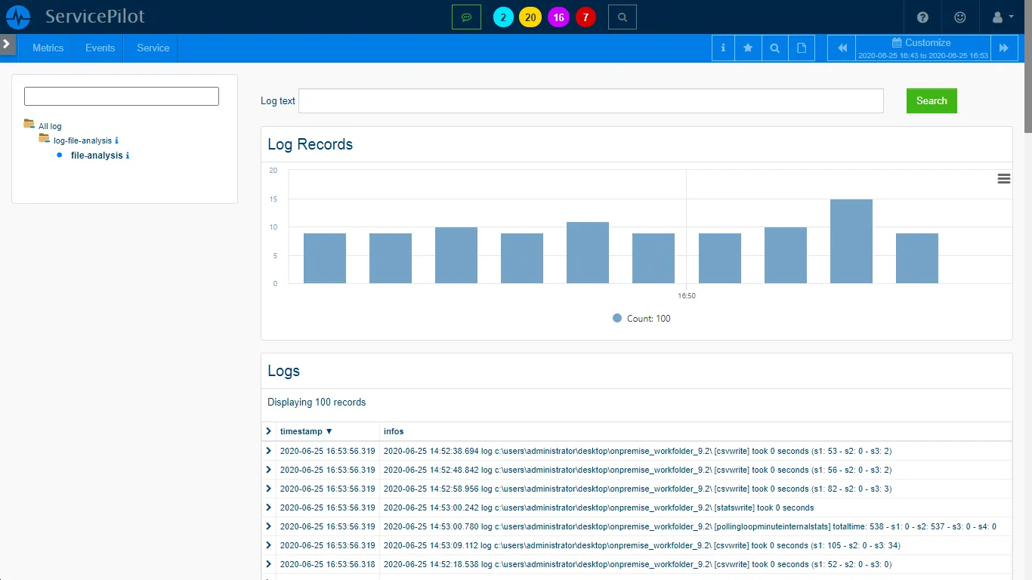Open the Customize date range picker
Screen dimensions: 1032x580
[x=921, y=48]
